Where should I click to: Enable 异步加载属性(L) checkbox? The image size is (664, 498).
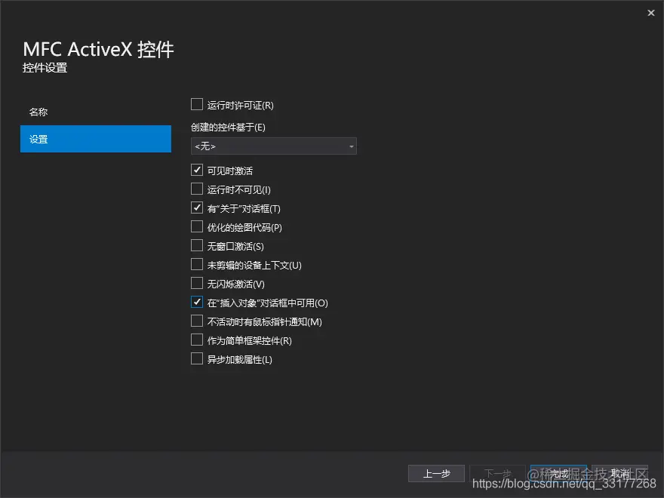(197, 358)
